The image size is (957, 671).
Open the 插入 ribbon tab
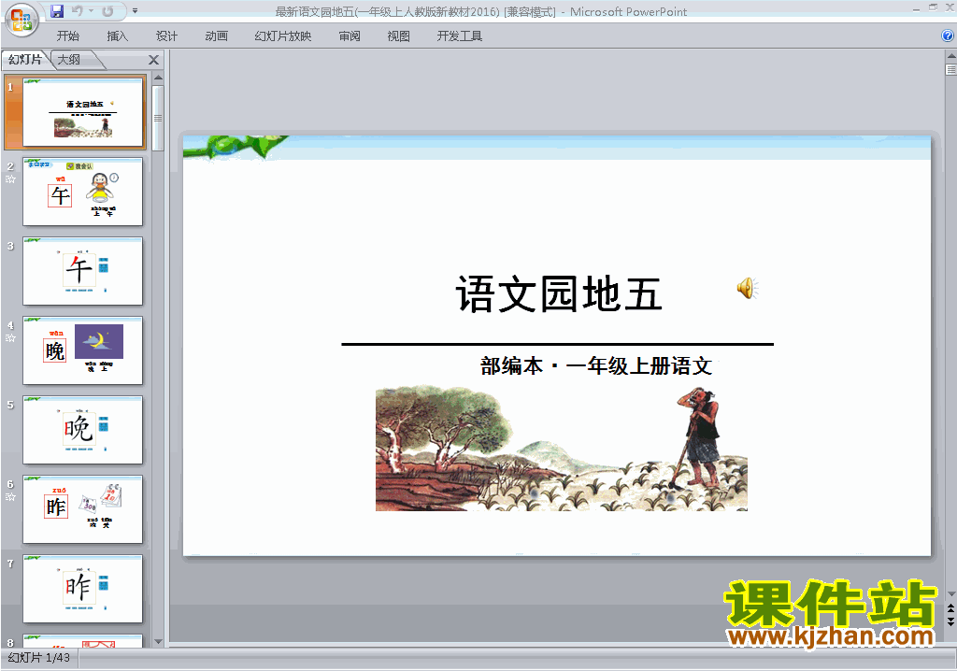[117, 36]
